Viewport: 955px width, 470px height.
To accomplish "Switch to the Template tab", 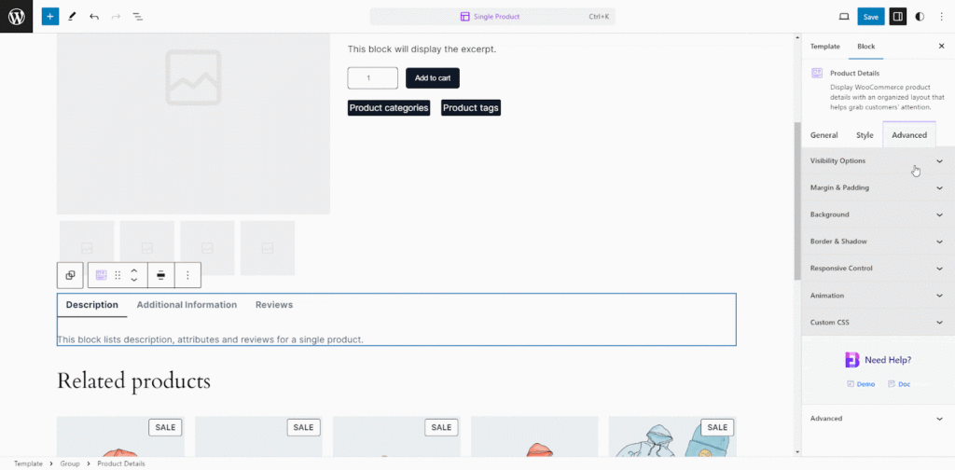I will [x=824, y=47].
